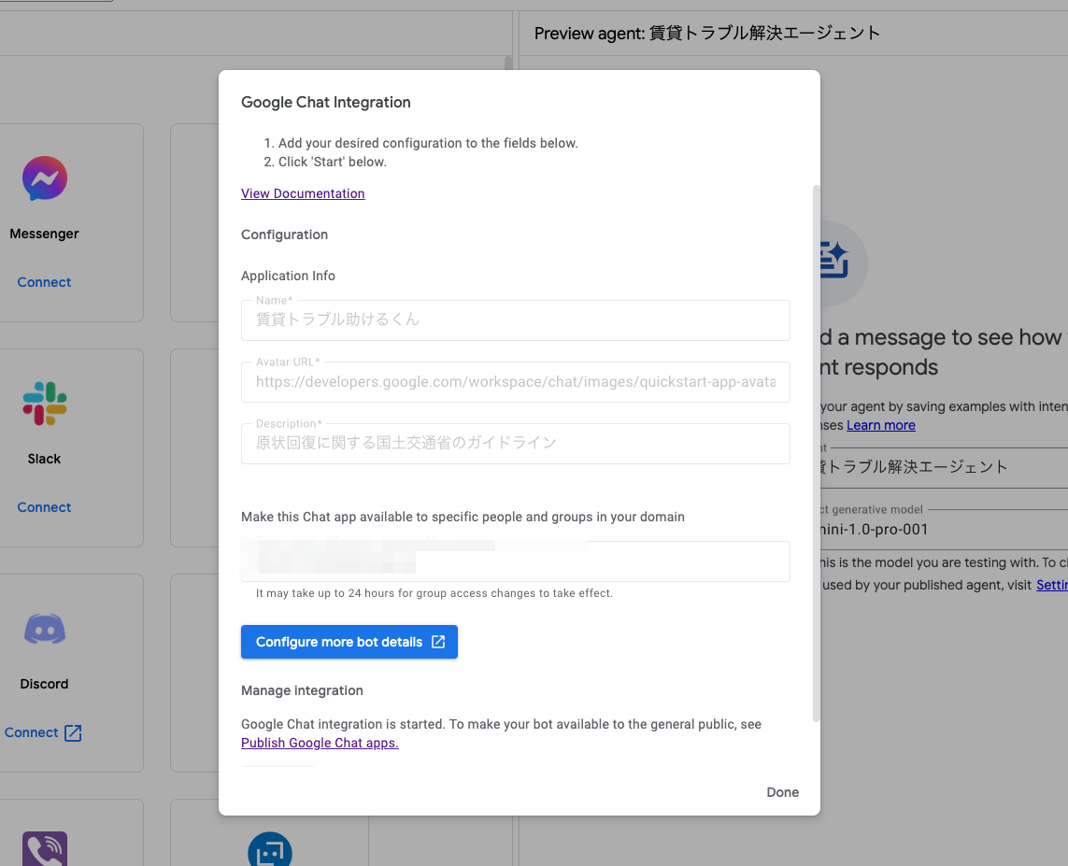Click the Discord logo icon

pyautogui.click(x=44, y=629)
